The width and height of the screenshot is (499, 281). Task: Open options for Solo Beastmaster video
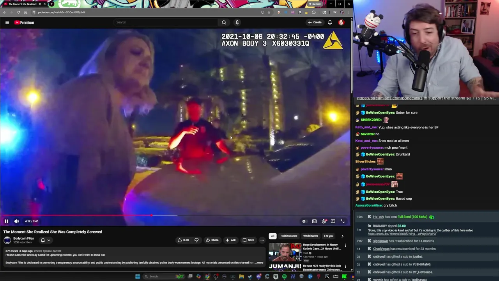(x=345, y=267)
